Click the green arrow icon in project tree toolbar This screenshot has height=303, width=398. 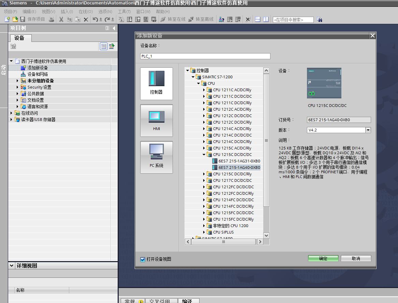point(112,46)
